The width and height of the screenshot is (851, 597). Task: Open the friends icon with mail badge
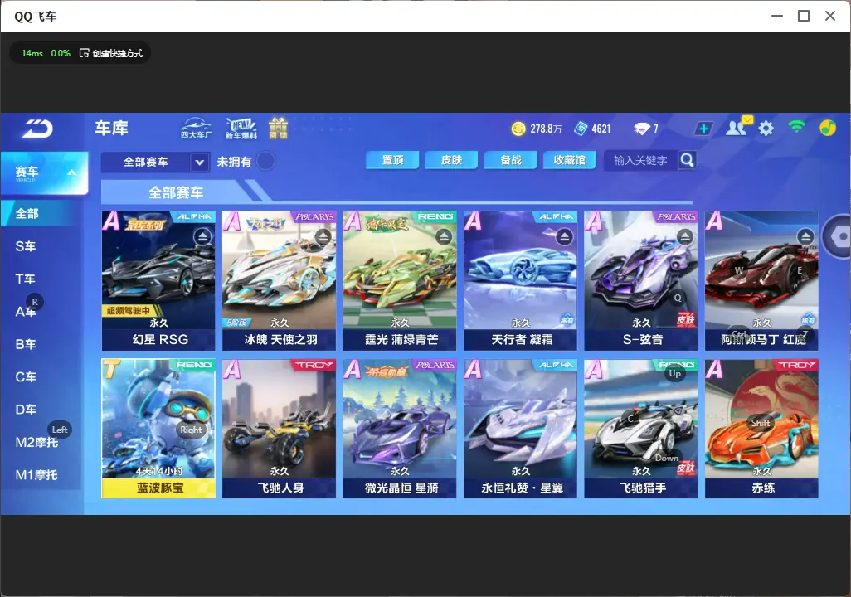tap(739, 127)
